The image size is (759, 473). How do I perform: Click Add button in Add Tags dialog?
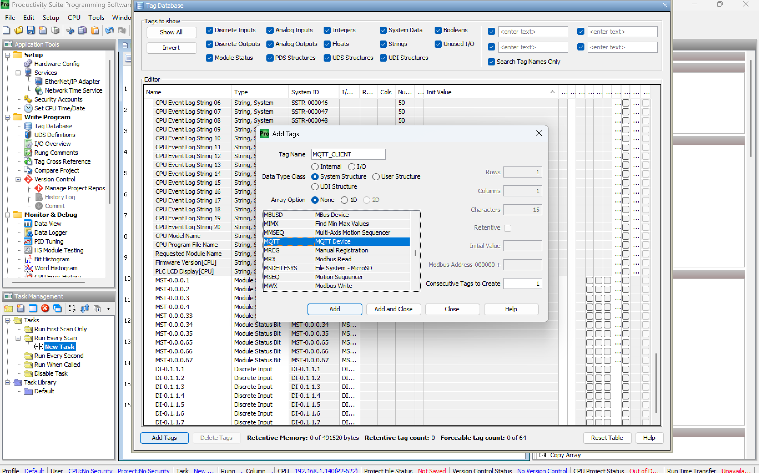pyautogui.click(x=334, y=309)
